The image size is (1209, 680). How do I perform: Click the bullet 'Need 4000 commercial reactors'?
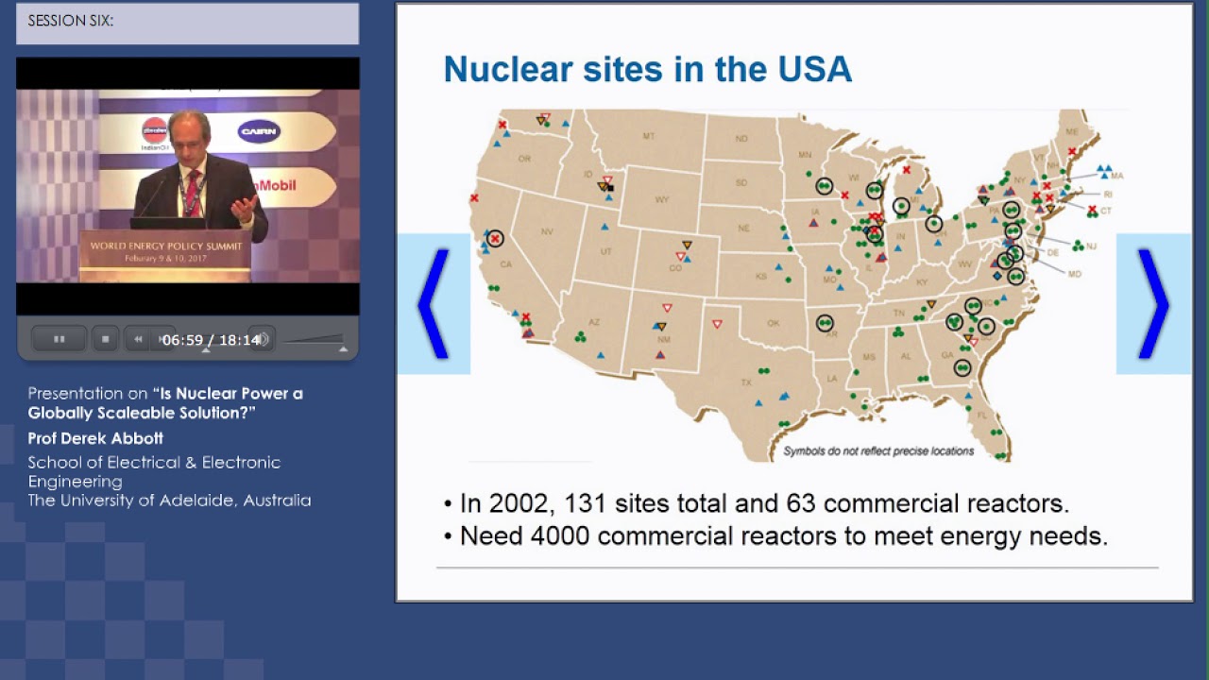[x=775, y=536]
